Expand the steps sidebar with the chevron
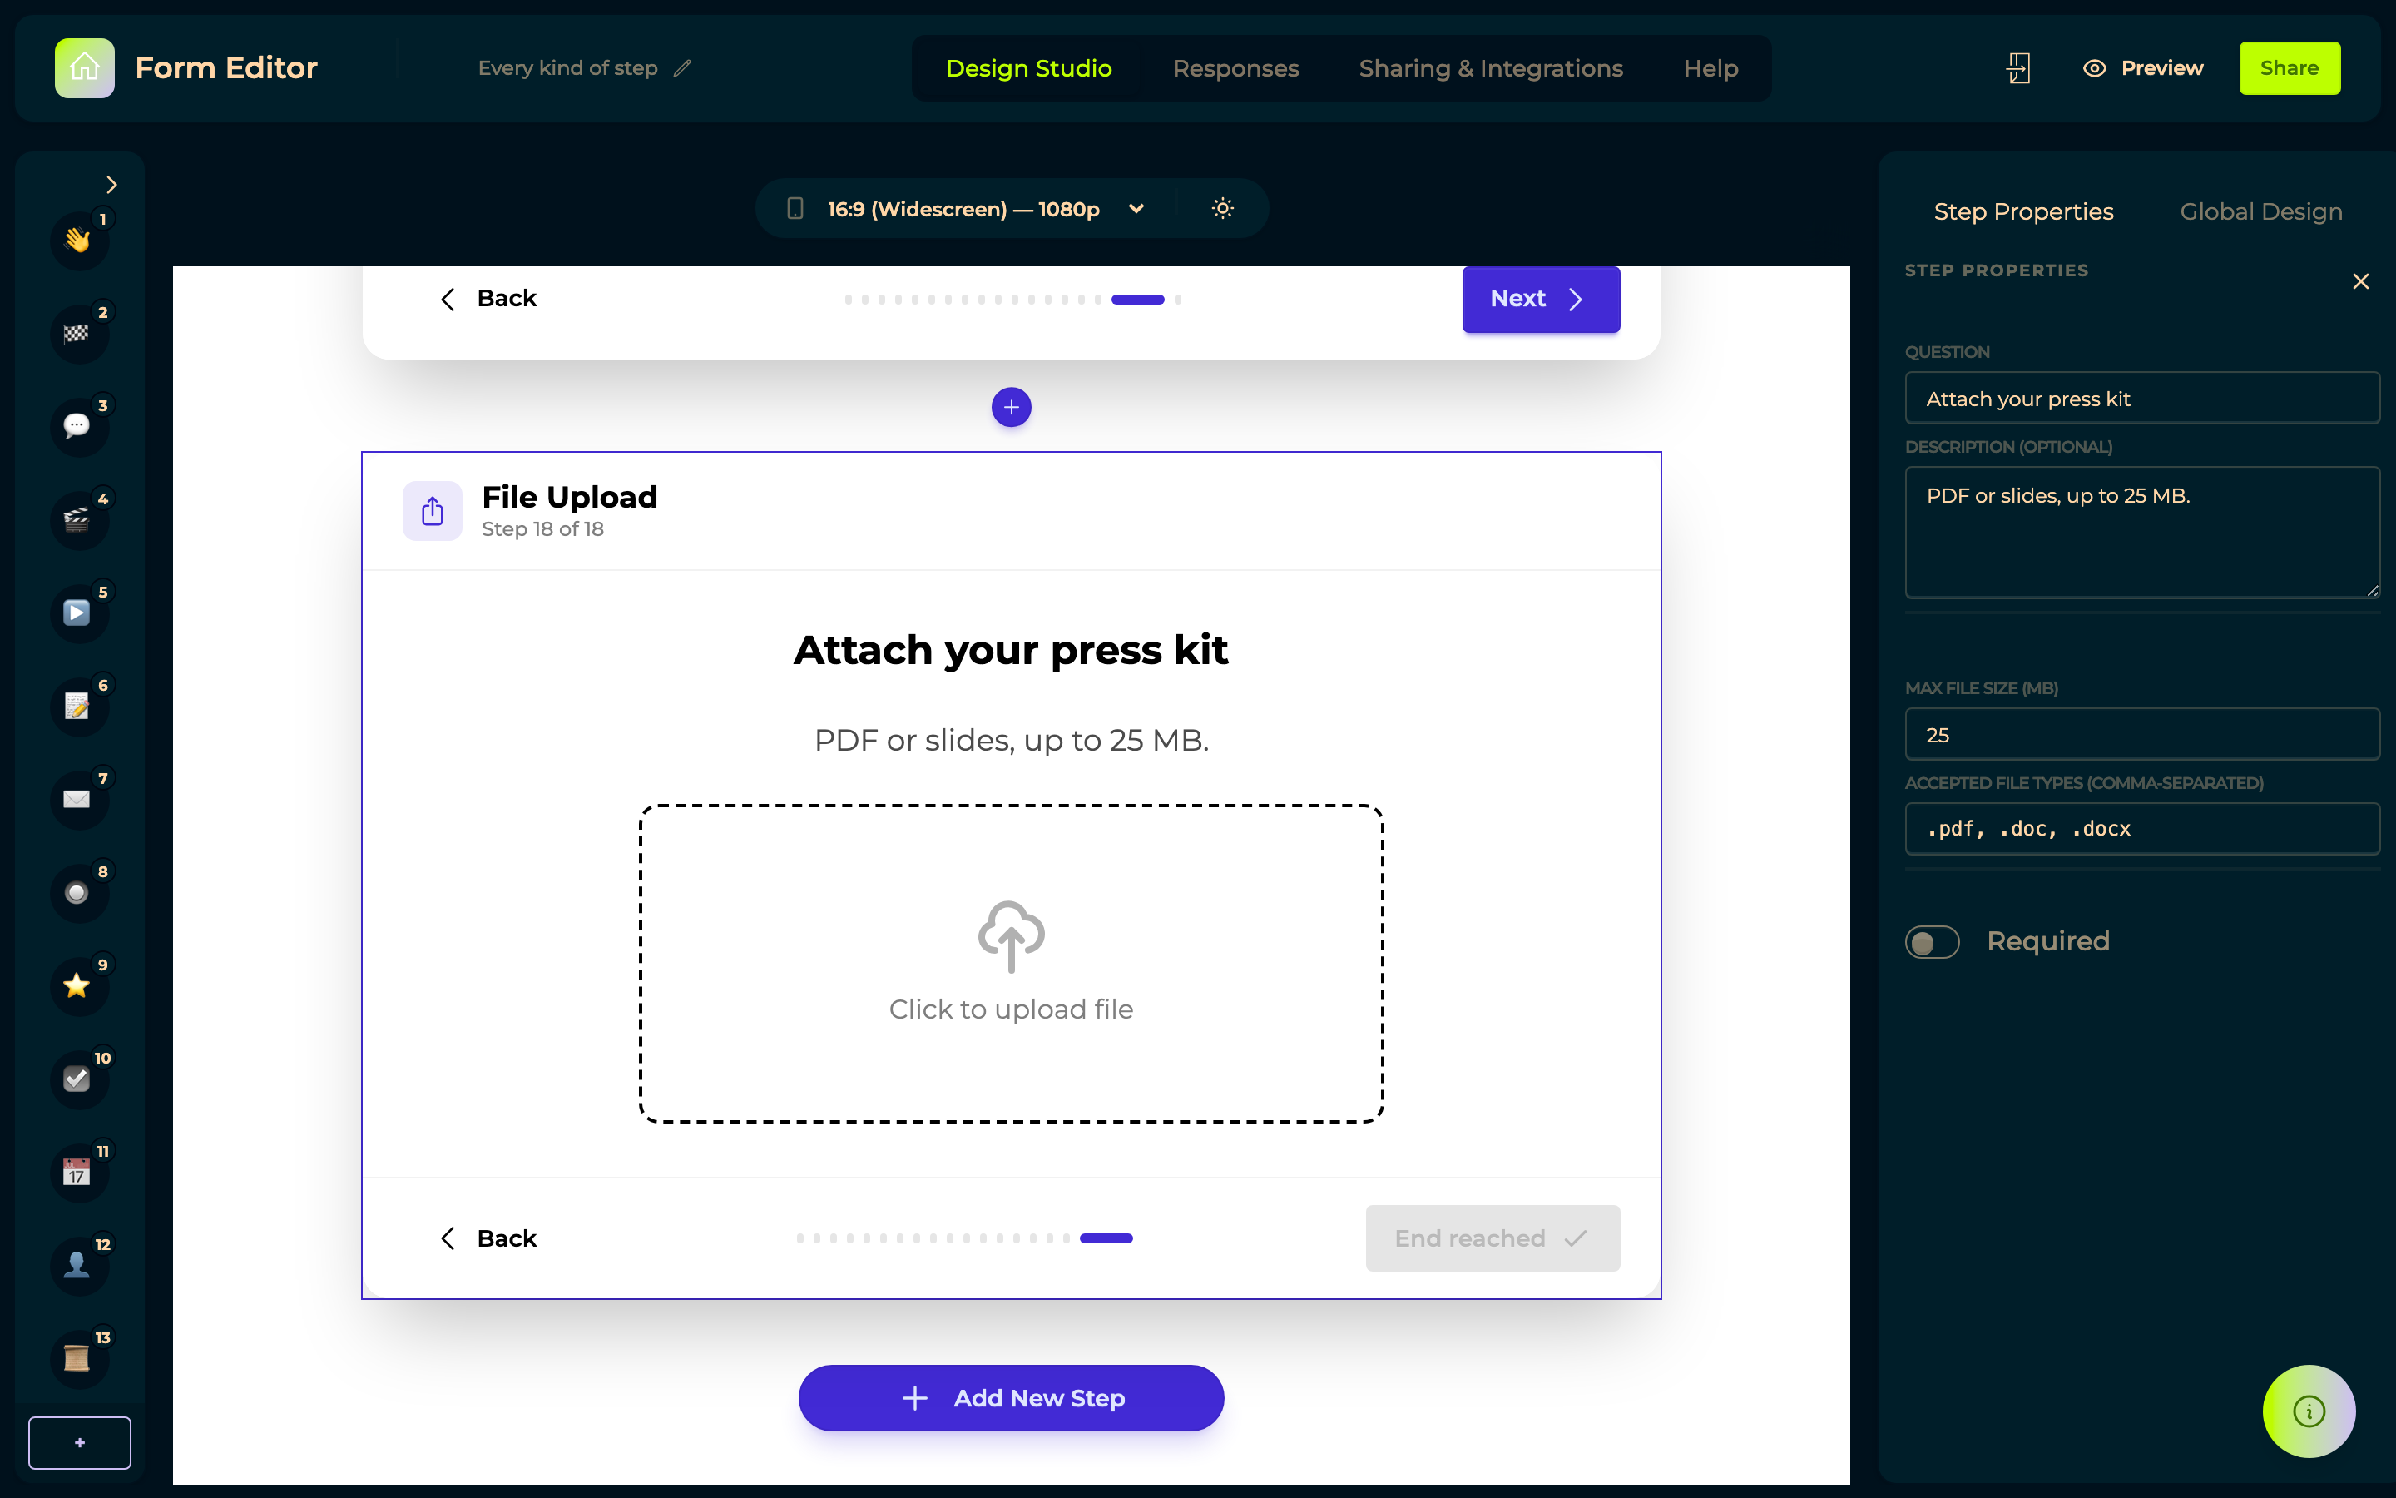The height and width of the screenshot is (1498, 2396). pos(111,186)
